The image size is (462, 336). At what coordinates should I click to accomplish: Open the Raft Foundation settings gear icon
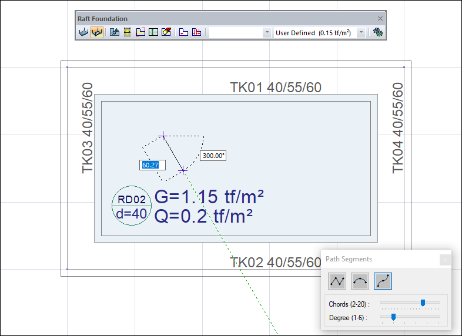(x=377, y=33)
